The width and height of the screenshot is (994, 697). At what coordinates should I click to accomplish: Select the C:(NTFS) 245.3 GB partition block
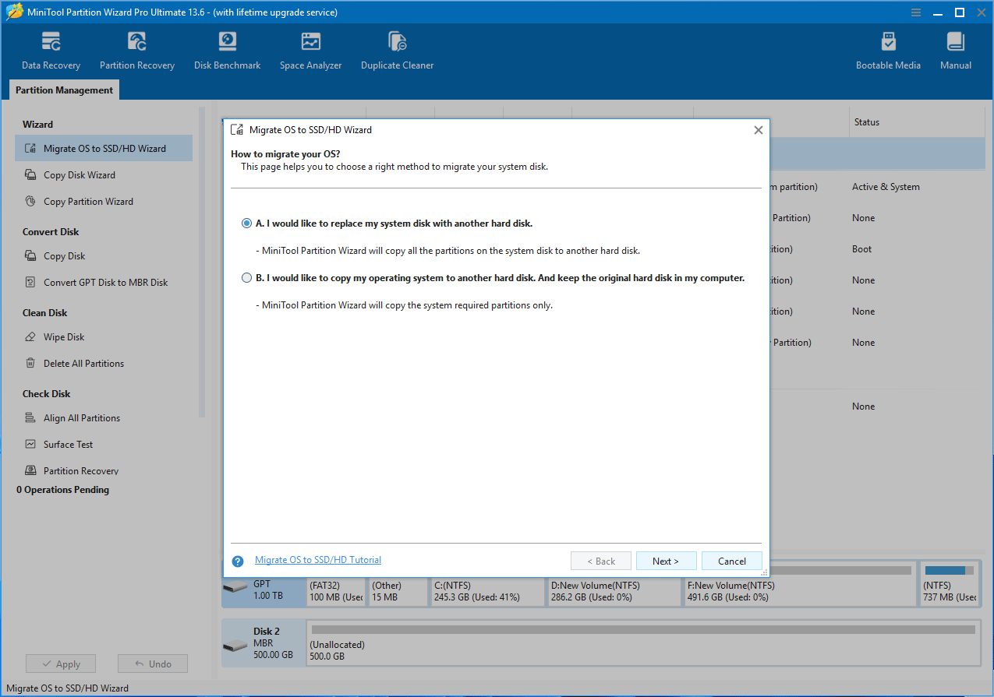click(x=487, y=591)
